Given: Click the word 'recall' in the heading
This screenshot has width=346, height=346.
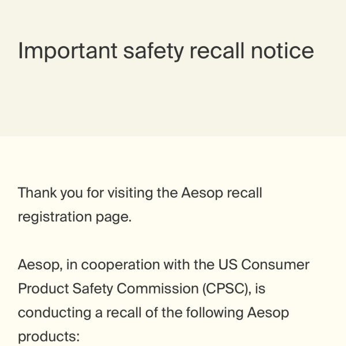Looking at the screenshot, I should point(217,51).
